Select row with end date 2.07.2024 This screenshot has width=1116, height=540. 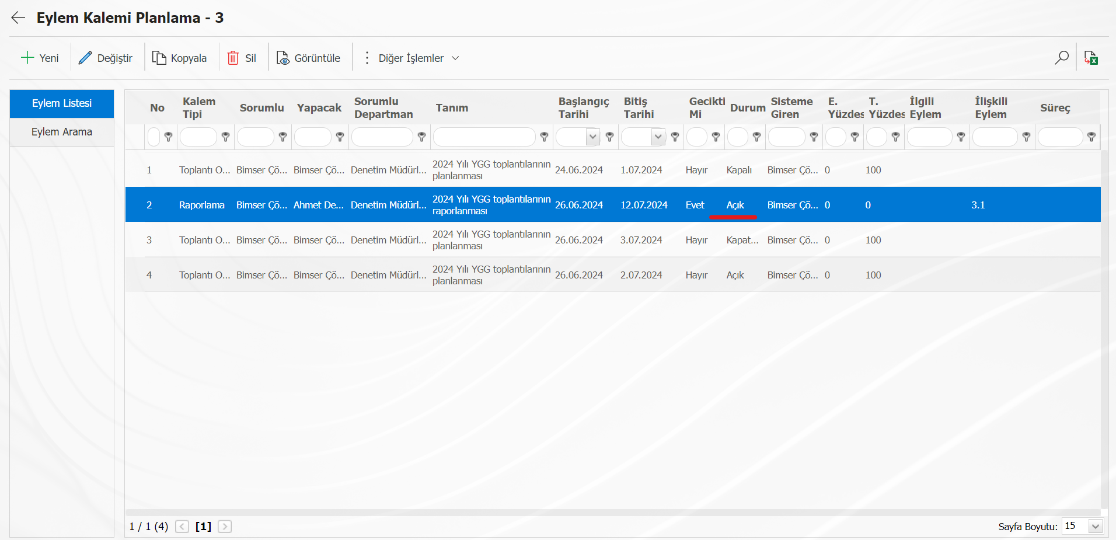pos(613,275)
